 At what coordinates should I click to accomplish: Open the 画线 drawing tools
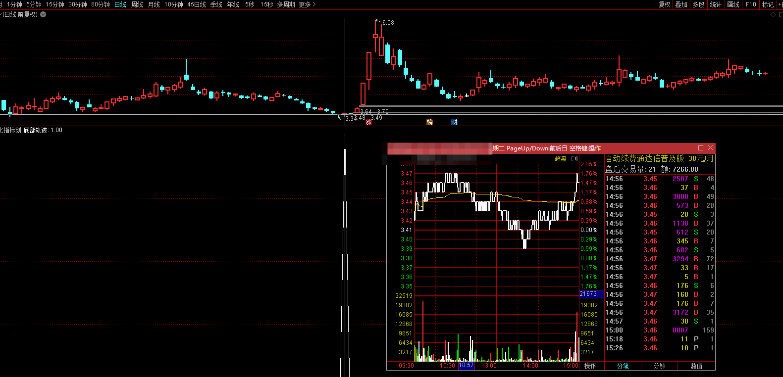[733, 4]
